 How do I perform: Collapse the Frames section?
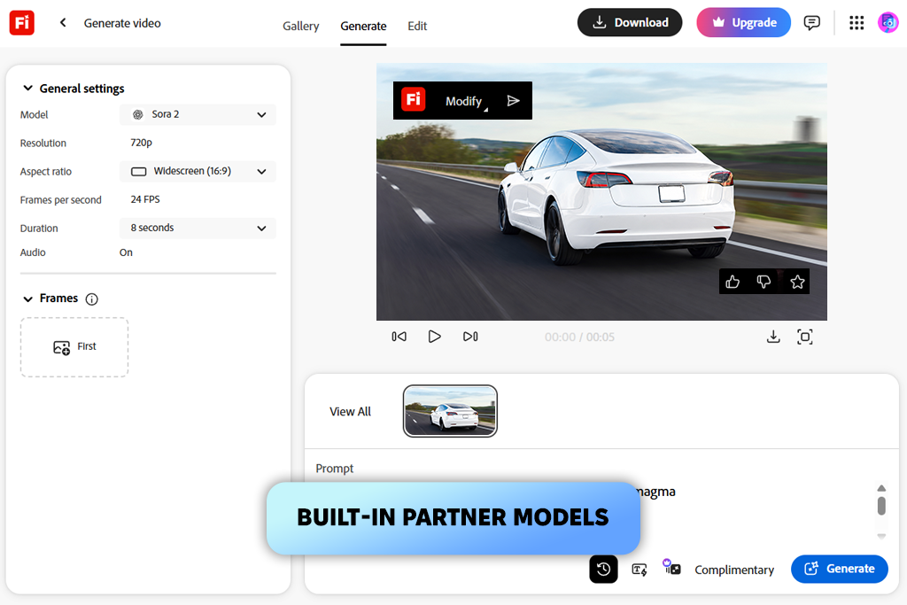(x=27, y=299)
